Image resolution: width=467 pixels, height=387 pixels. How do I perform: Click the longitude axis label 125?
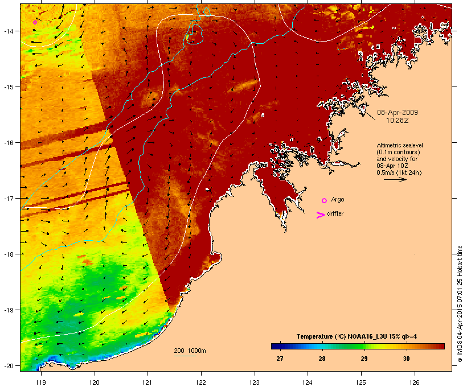[361, 382]
